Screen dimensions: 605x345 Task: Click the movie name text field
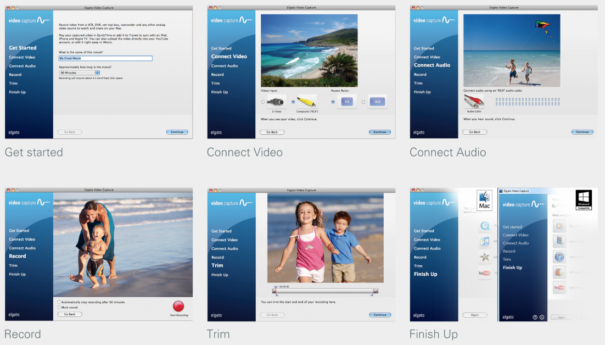tap(105, 58)
